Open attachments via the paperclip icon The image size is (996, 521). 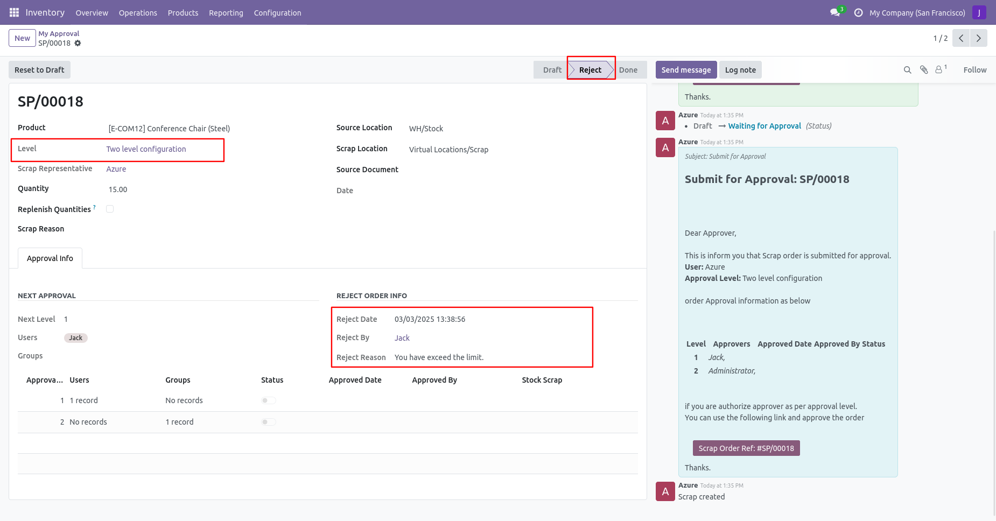924,70
